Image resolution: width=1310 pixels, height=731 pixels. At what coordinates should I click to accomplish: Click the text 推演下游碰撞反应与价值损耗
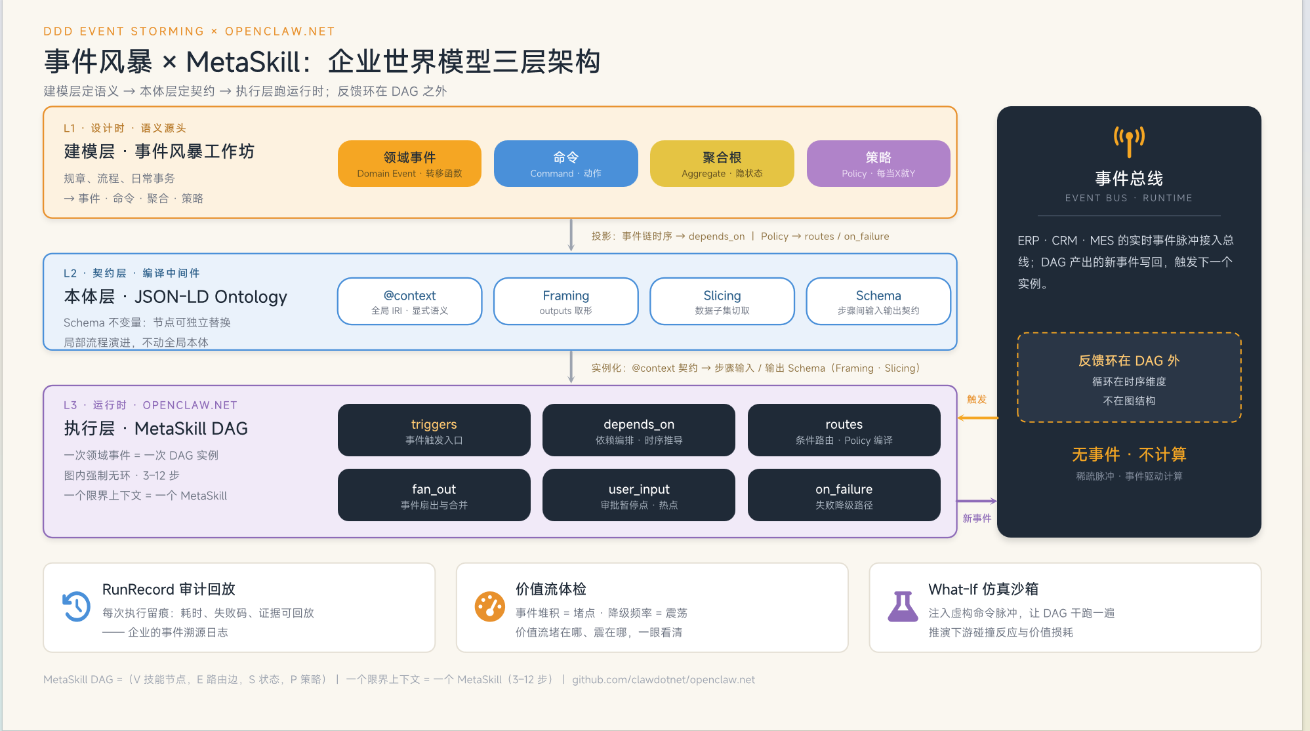click(x=1000, y=633)
